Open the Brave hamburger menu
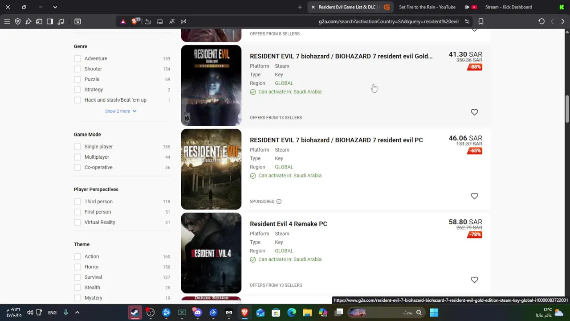Screen dimensions: 570x321 [x=7, y=21]
